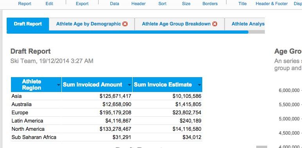
Task: Select the Header toolbar option
Action: (138, 4)
